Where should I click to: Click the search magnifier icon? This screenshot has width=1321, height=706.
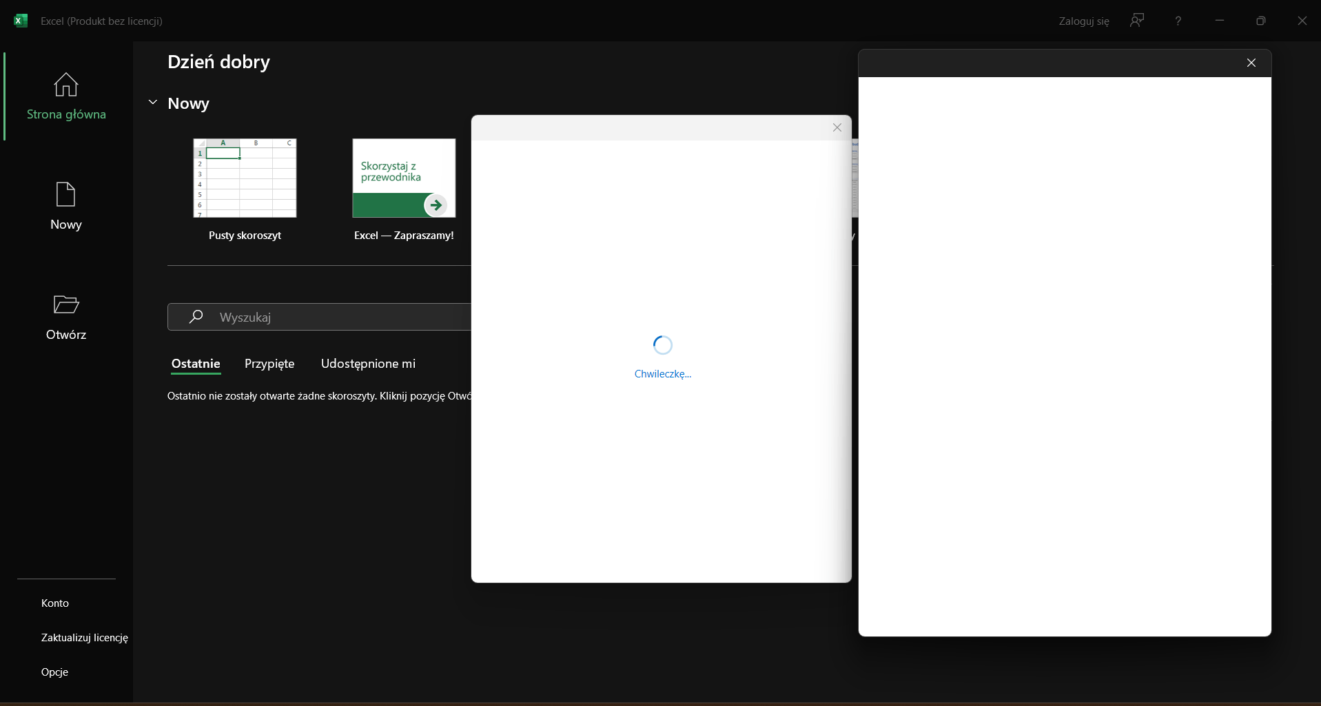click(x=196, y=317)
